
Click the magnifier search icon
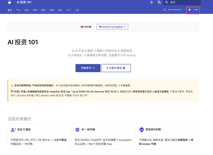click(166, 2)
